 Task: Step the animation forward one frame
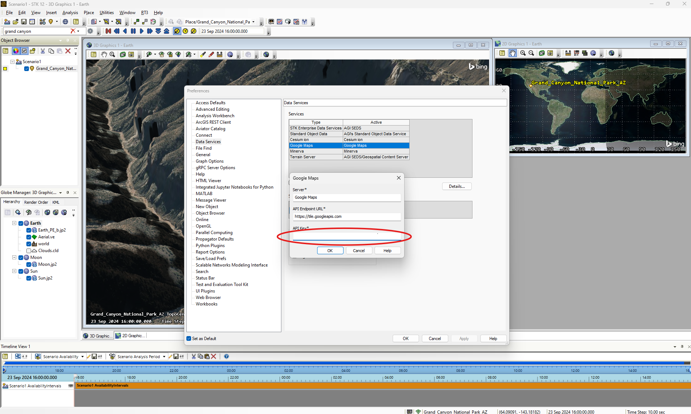[150, 31]
